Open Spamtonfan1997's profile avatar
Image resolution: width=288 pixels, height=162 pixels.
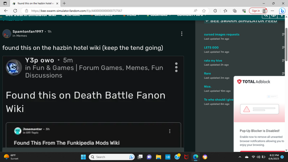coord(7,34)
